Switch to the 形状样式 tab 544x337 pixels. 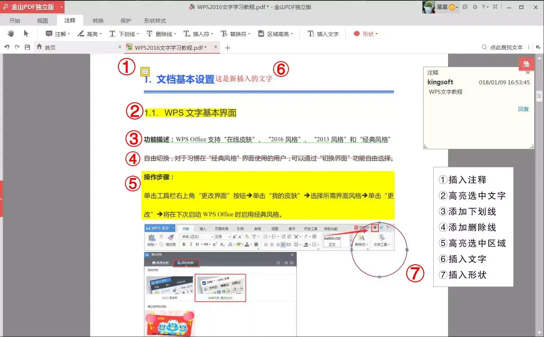click(x=155, y=21)
